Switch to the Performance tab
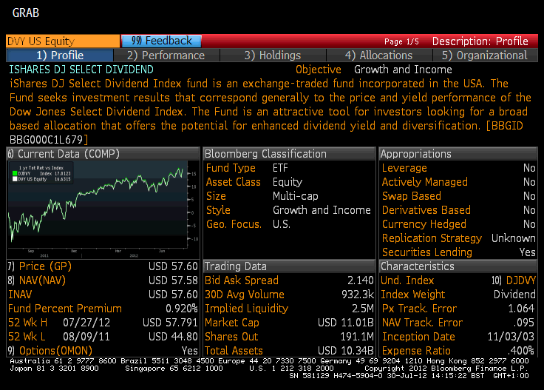Screen dimensions: 544x390 [166, 56]
